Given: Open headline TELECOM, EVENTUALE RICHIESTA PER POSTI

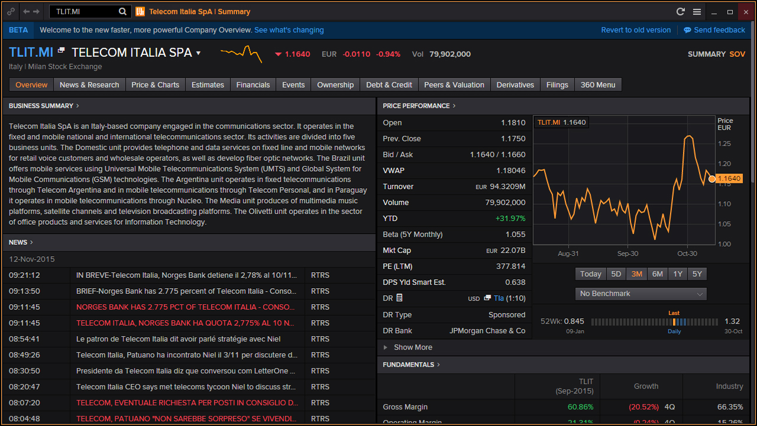Looking at the screenshot, I should point(187,403).
